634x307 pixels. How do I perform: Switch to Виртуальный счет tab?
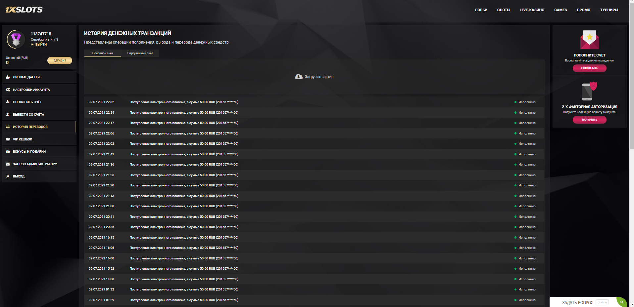[140, 53]
